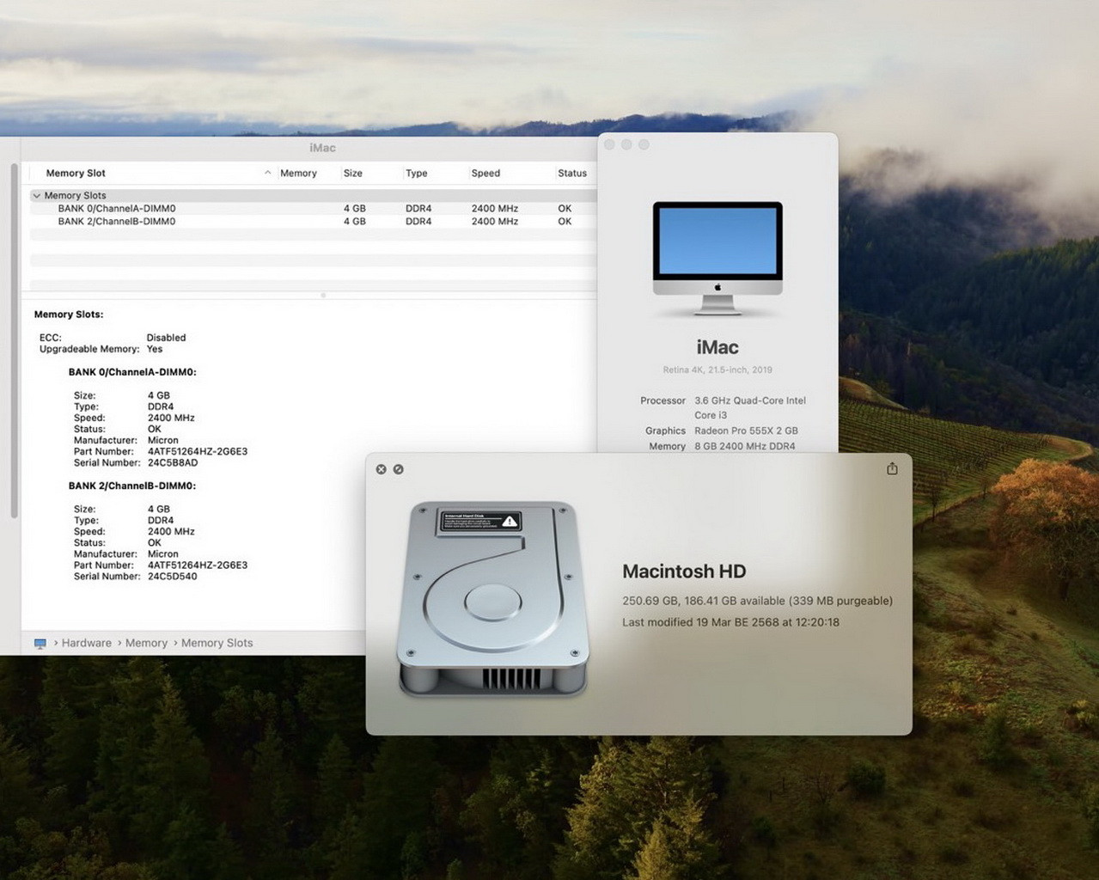Click the sort arrow on Memory Slot column
This screenshot has height=880, width=1099.
tap(268, 173)
